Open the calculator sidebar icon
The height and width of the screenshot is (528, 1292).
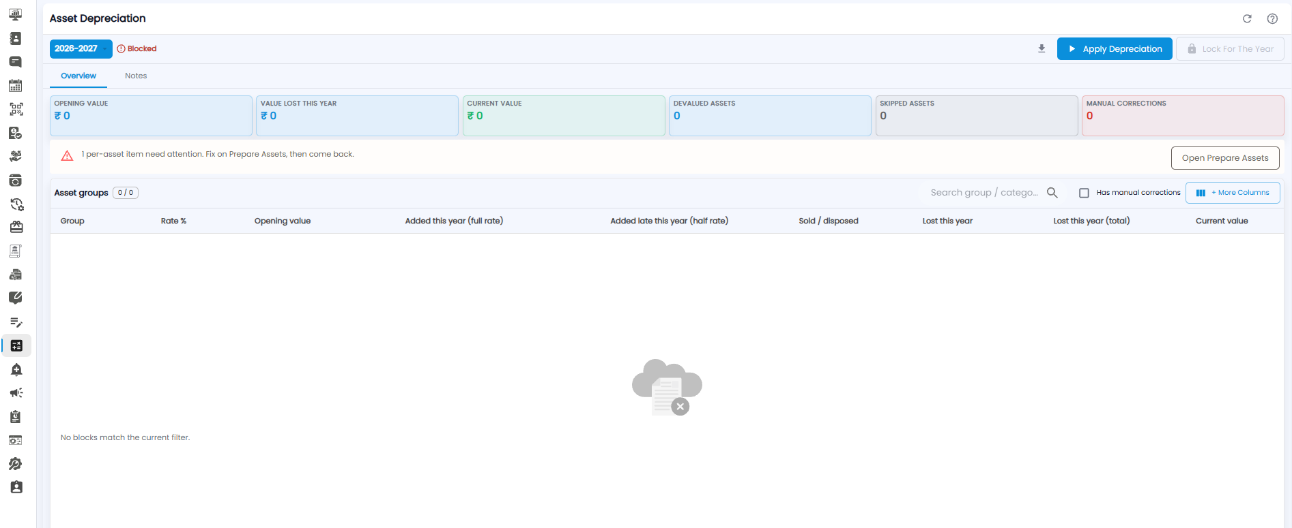[16, 346]
